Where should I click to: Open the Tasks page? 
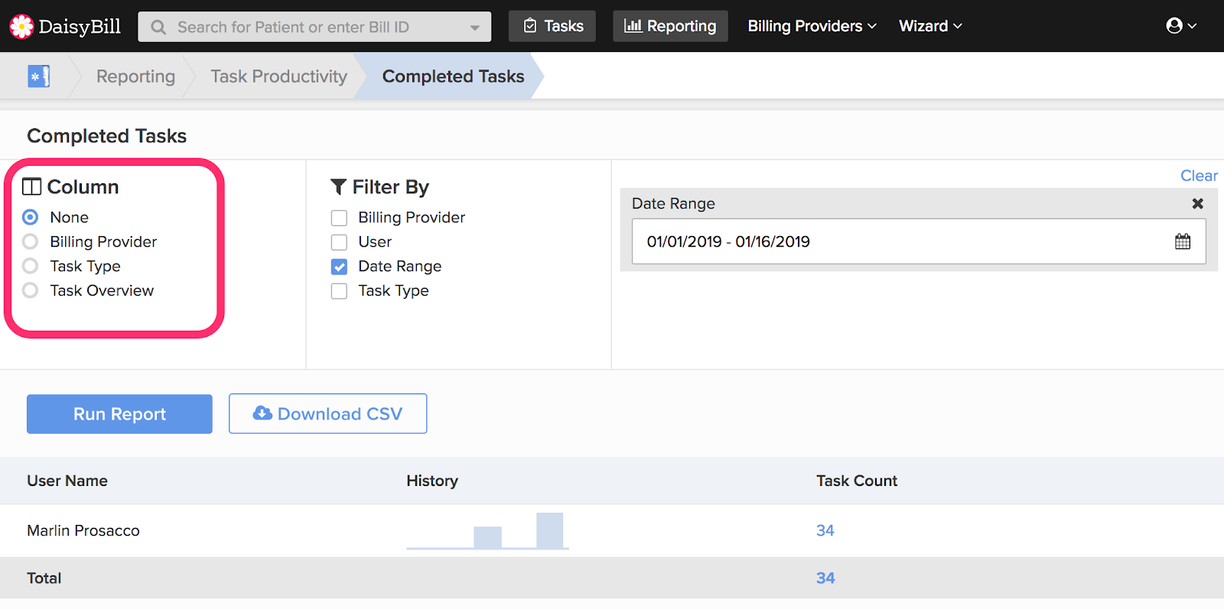pos(552,26)
